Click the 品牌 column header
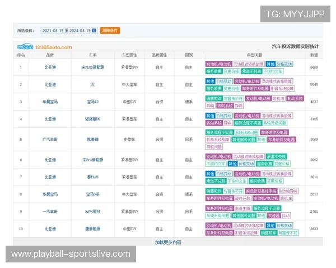Image resolution: width=336 pixels, height=268 pixels. click(50, 55)
